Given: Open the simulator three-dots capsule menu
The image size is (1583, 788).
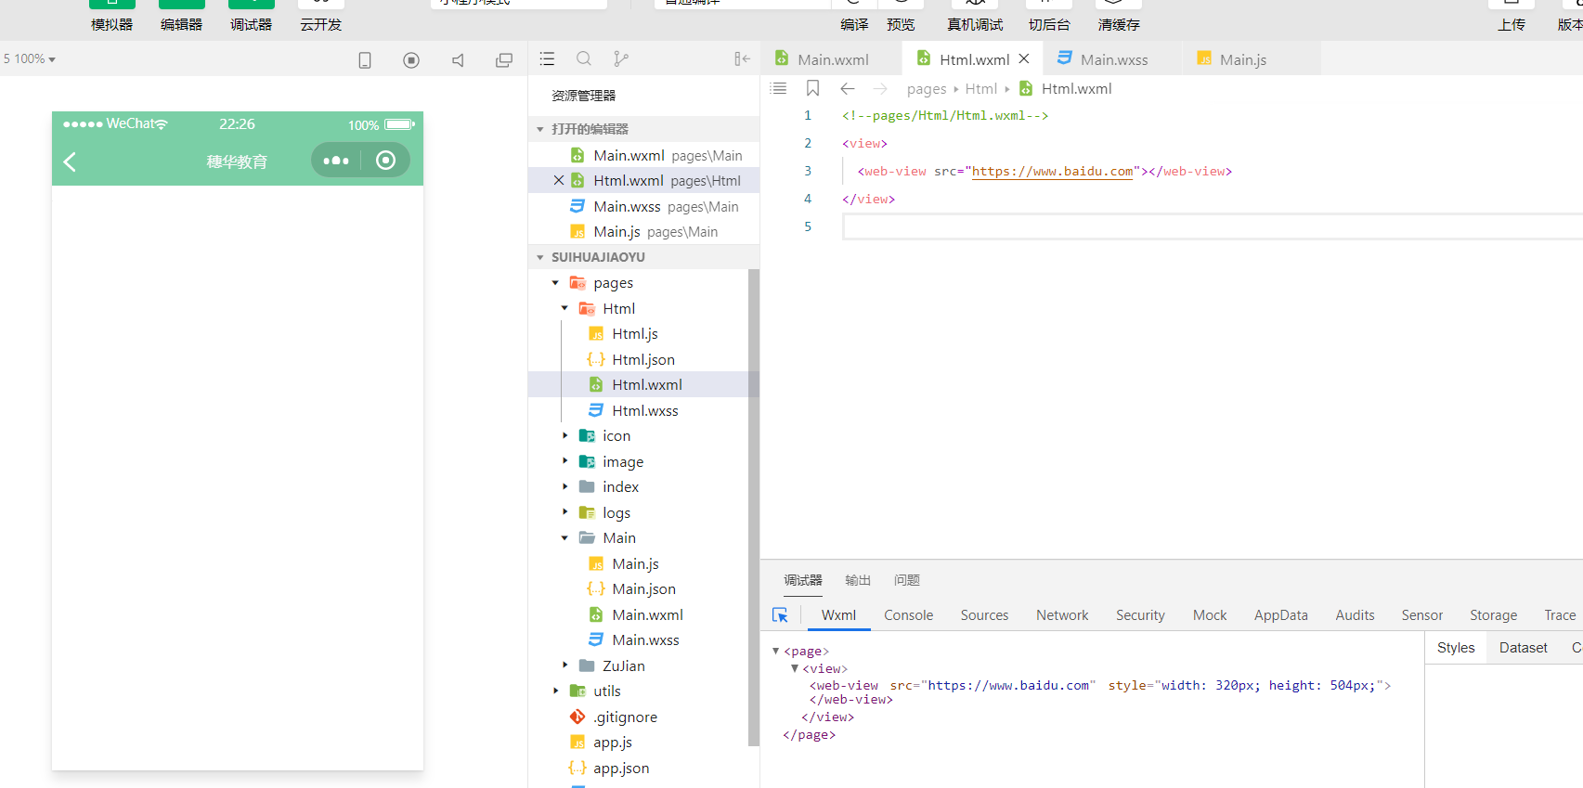Looking at the screenshot, I should [x=336, y=161].
